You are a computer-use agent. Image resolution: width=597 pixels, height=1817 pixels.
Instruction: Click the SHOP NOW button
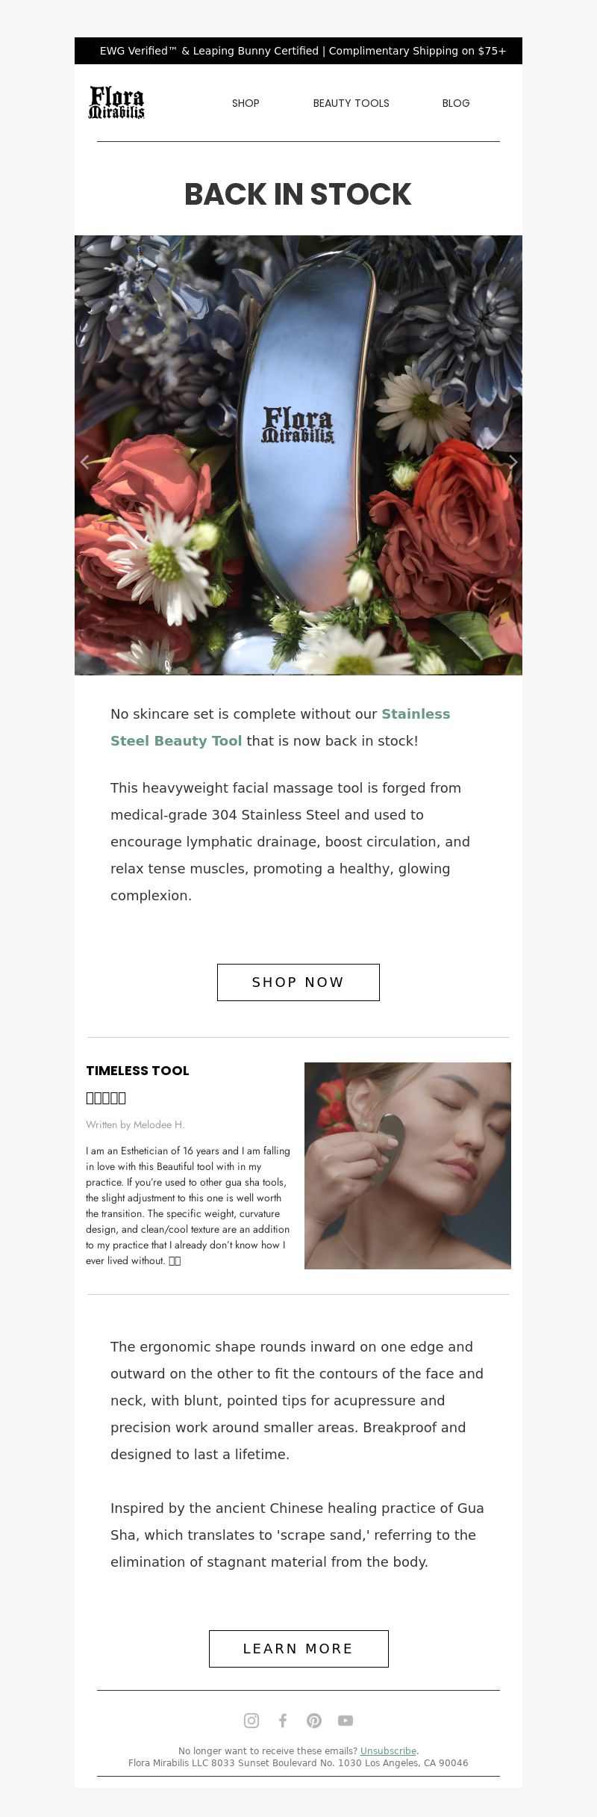click(x=298, y=982)
